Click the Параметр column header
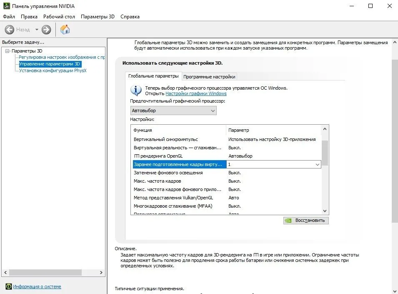This screenshot has width=398, height=294. point(273,130)
